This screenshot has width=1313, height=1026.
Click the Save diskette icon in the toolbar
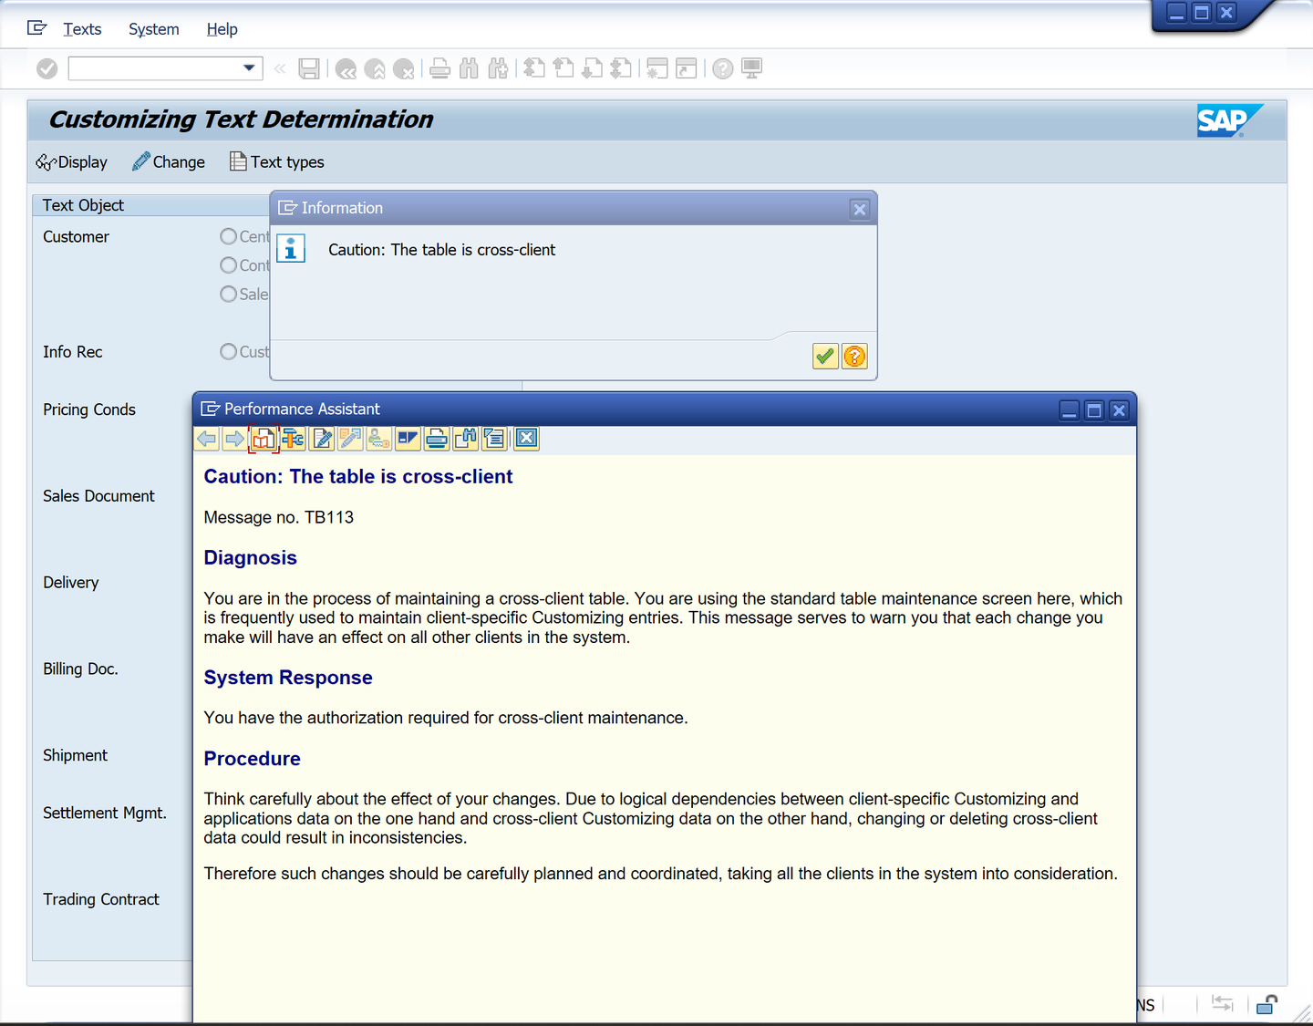click(309, 68)
